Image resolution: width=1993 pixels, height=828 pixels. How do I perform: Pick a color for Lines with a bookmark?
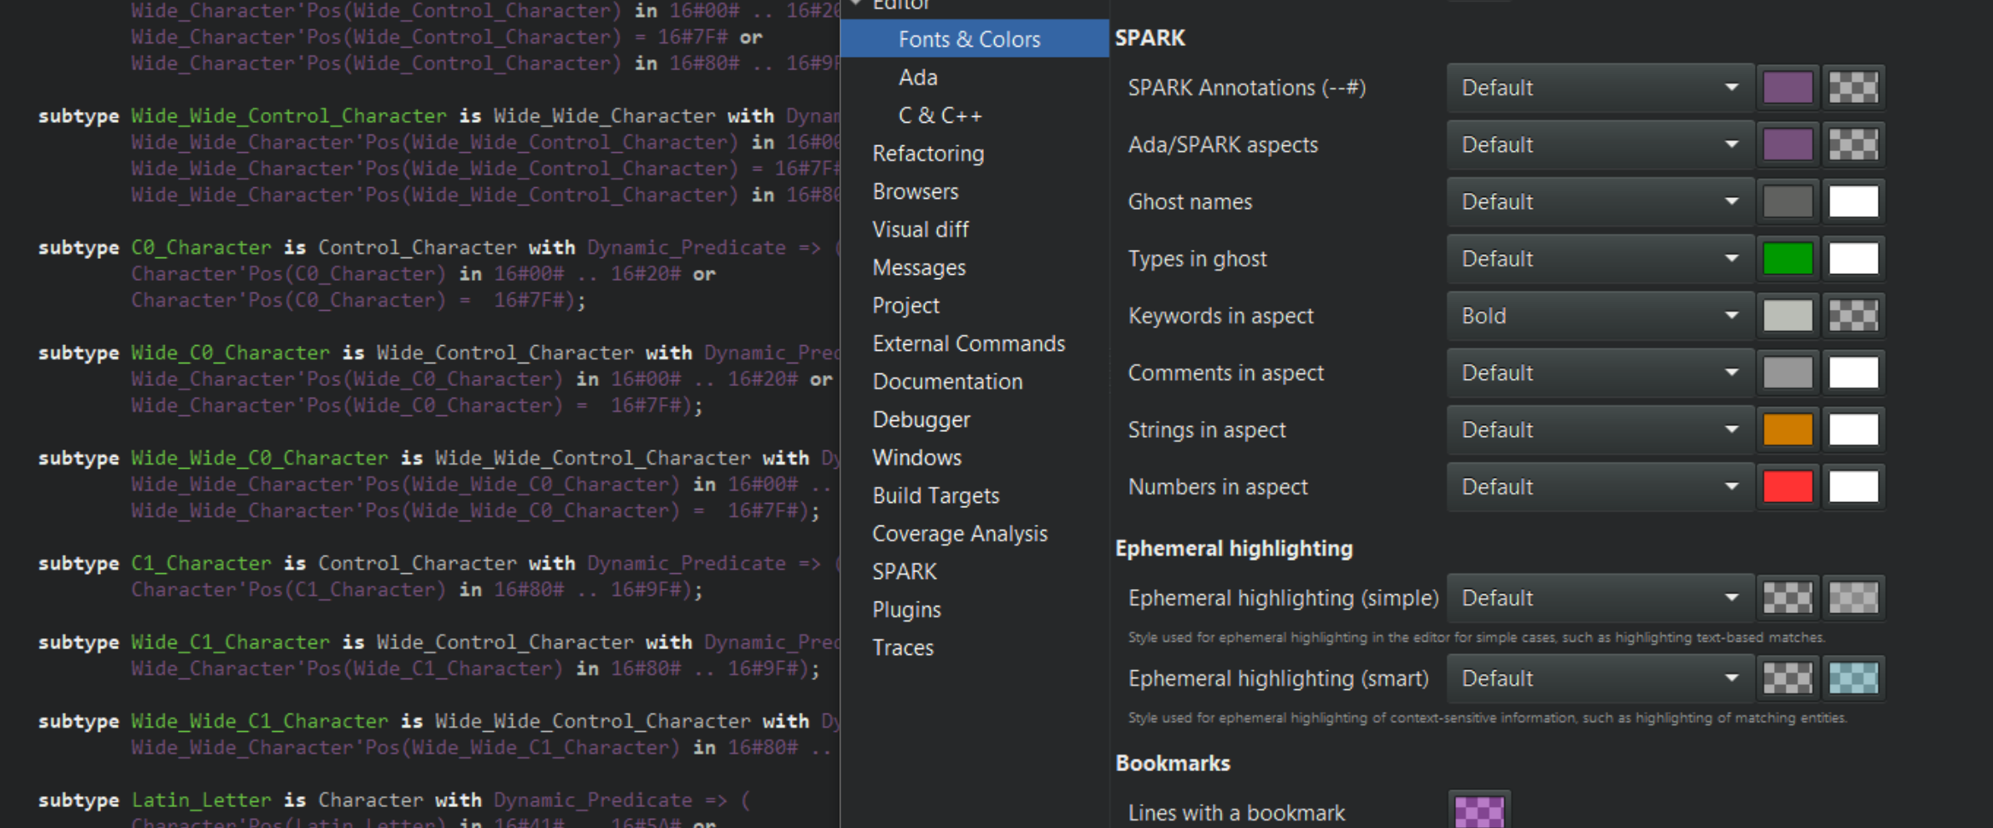coord(1478,811)
